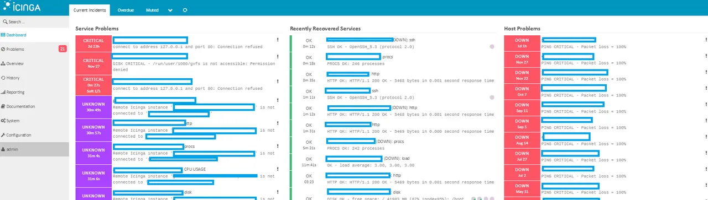Select the CRITICAL 2d 23h state badge
Image resolution: width=708 pixels, height=200 pixels.
93,44
